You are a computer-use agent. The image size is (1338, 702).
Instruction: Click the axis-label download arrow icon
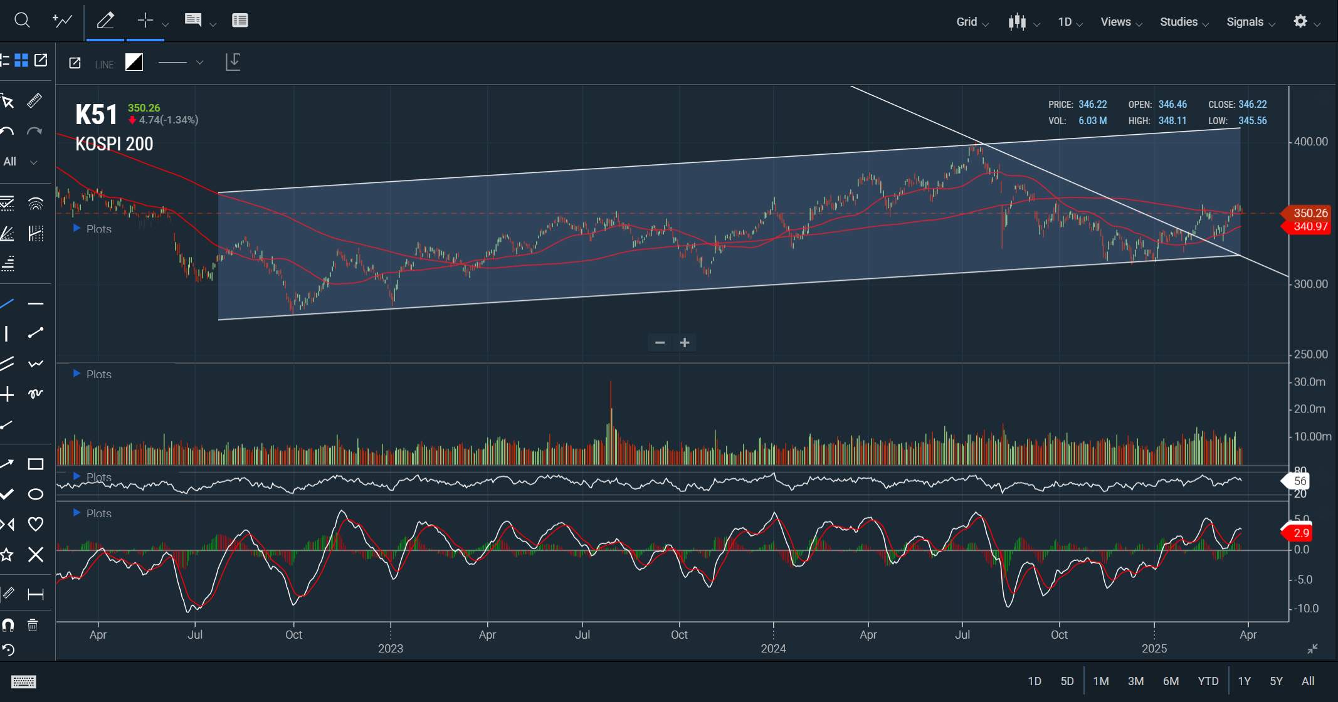pyautogui.click(x=233, y=61)
